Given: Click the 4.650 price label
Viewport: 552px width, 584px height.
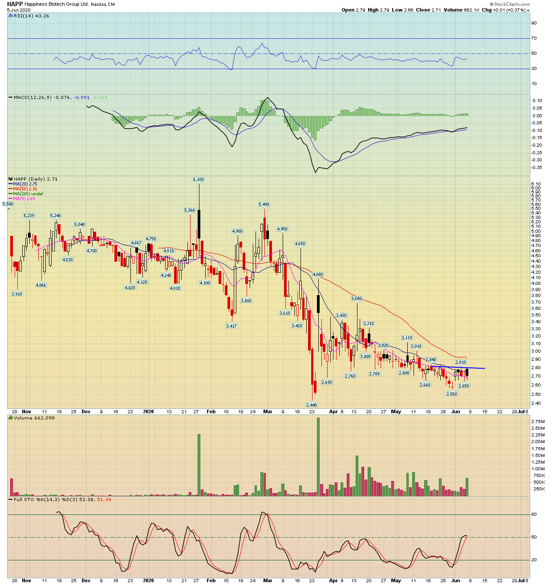Looking at the screenshot, I should (300, 243).
